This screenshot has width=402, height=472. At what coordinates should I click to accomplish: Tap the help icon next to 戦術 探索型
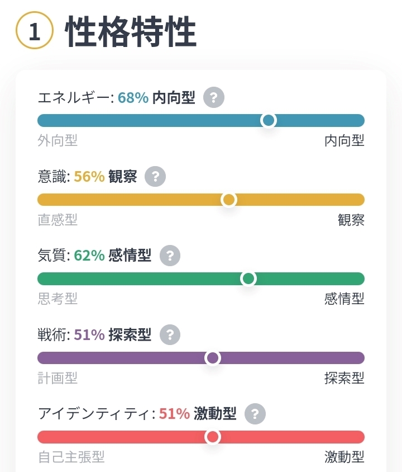[170, 335]
